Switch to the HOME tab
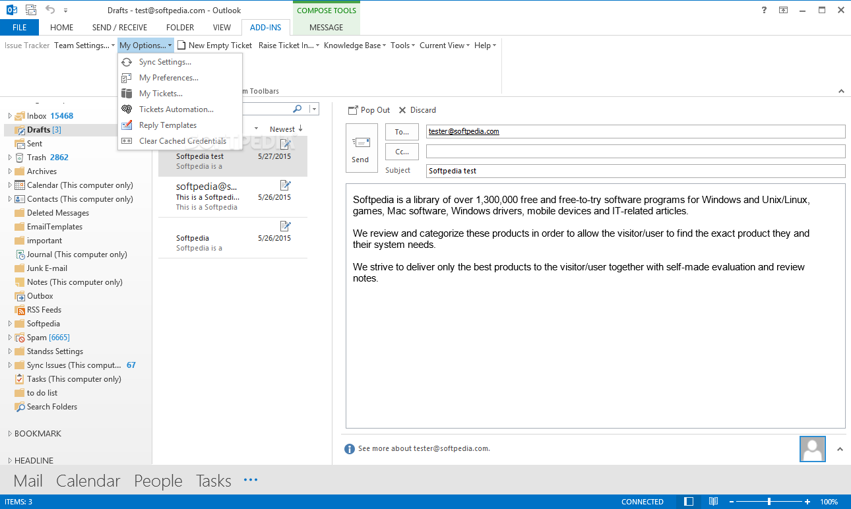 61,28
